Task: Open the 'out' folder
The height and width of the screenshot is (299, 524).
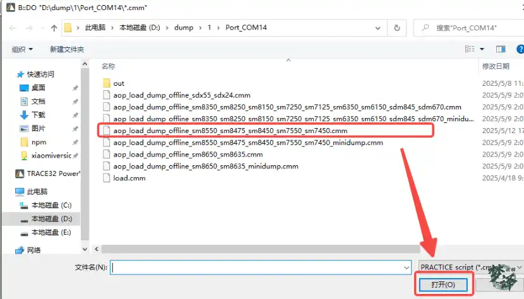Action: click(119, 83)
